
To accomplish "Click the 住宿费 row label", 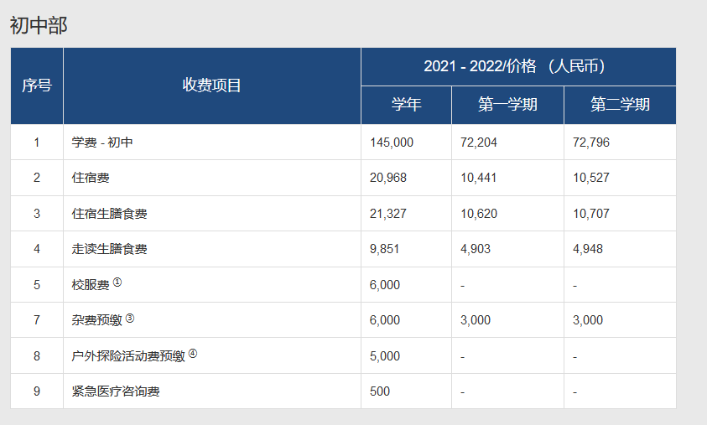I will tap(91, 178).
